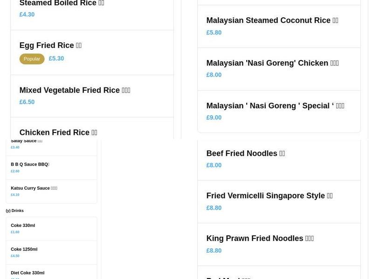Click the £5.30 price on Egg Fried Rice
373x279 pixels.
click(56, 59)
